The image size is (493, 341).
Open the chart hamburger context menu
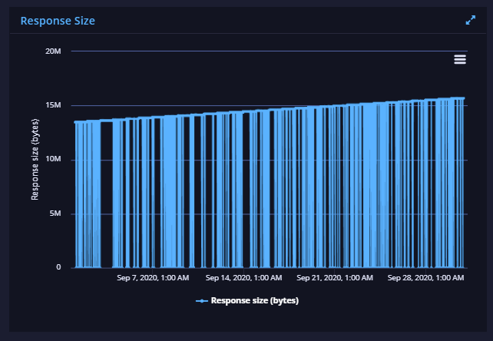460,59
